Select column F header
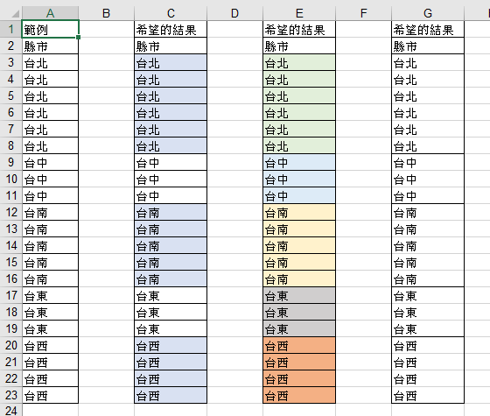 [363, 13]
